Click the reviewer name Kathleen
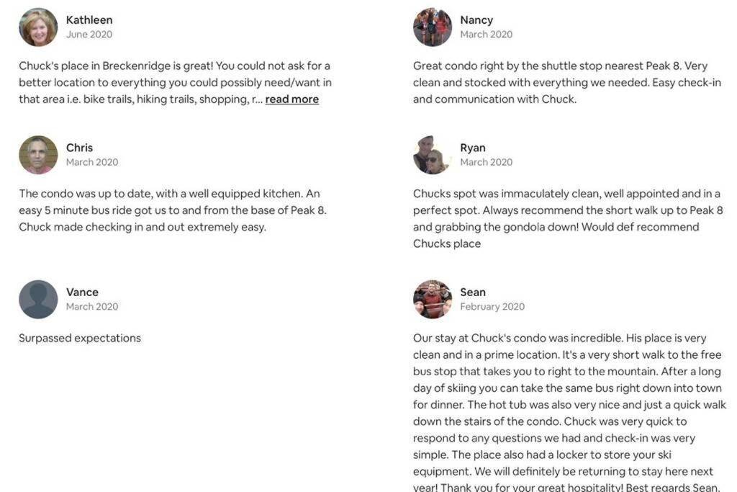Viewport: 737px width, 492px height. pos(89,19)
